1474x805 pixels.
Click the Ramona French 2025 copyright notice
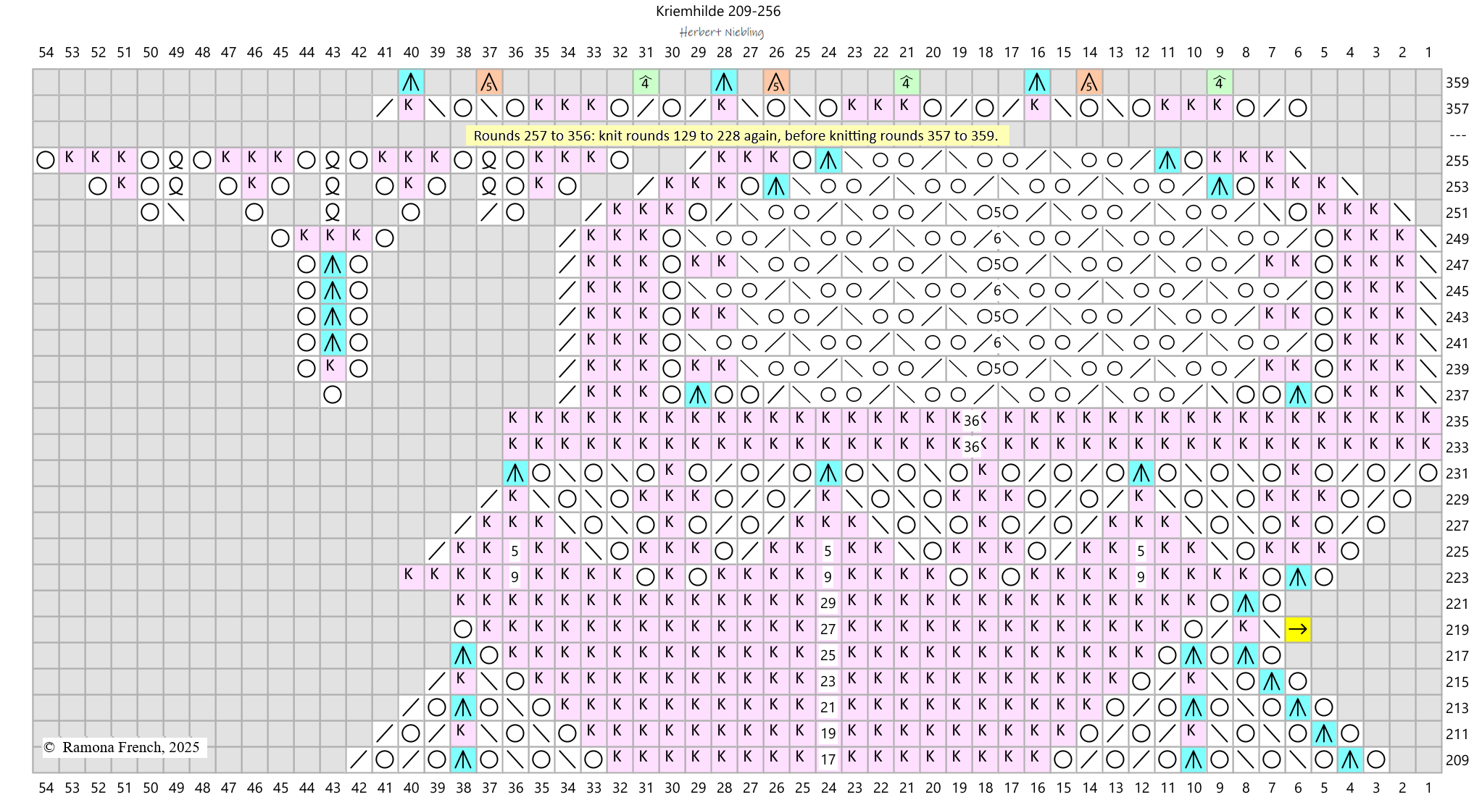(x=123, y=747)
